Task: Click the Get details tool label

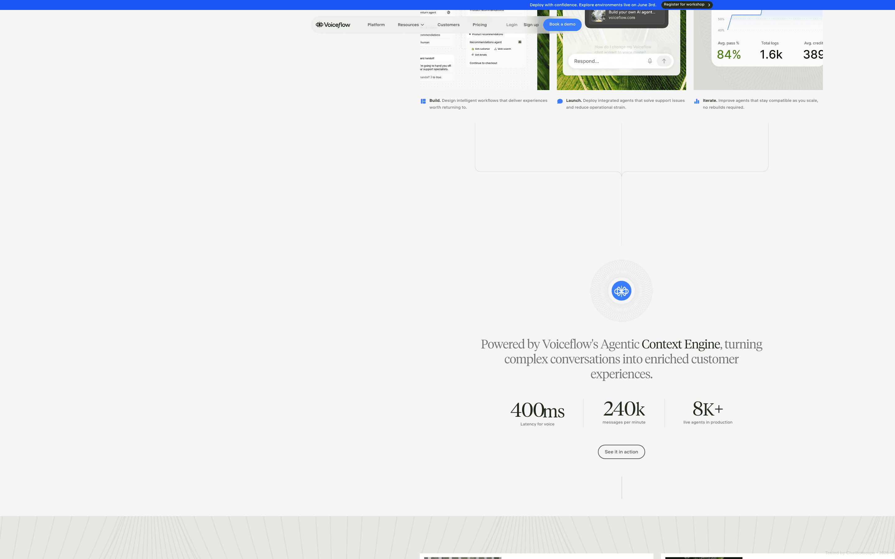Action: [x=481, y=55]
